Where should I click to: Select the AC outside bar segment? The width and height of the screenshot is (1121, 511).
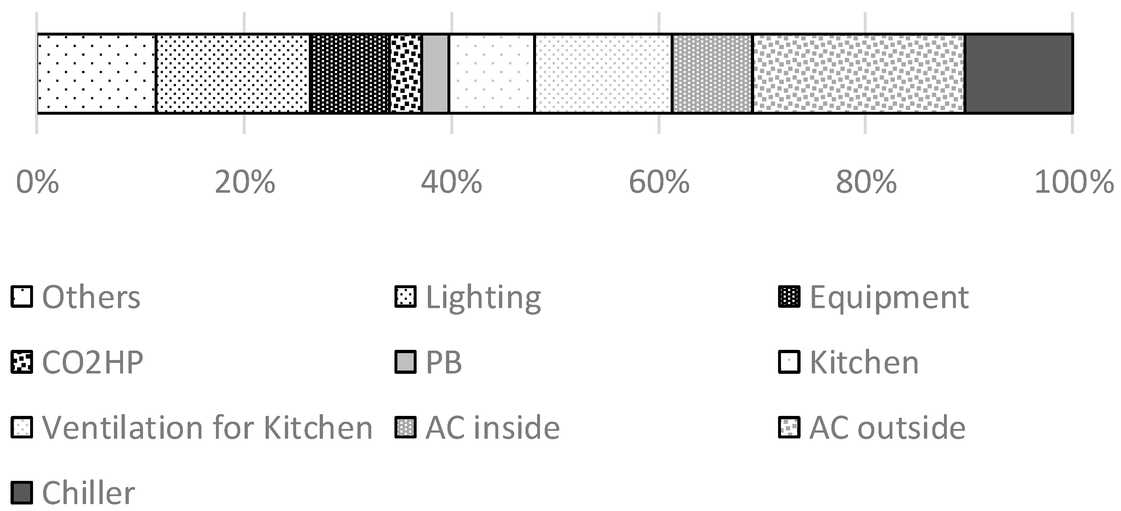click(x=859, y=74)
